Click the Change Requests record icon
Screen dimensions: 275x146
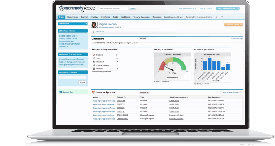pyautogui.click(x=94, y=65)
